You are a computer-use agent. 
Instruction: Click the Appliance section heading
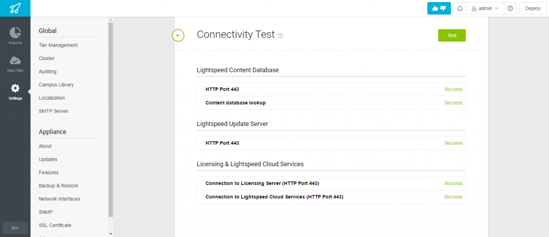click(x=53, y=131)
